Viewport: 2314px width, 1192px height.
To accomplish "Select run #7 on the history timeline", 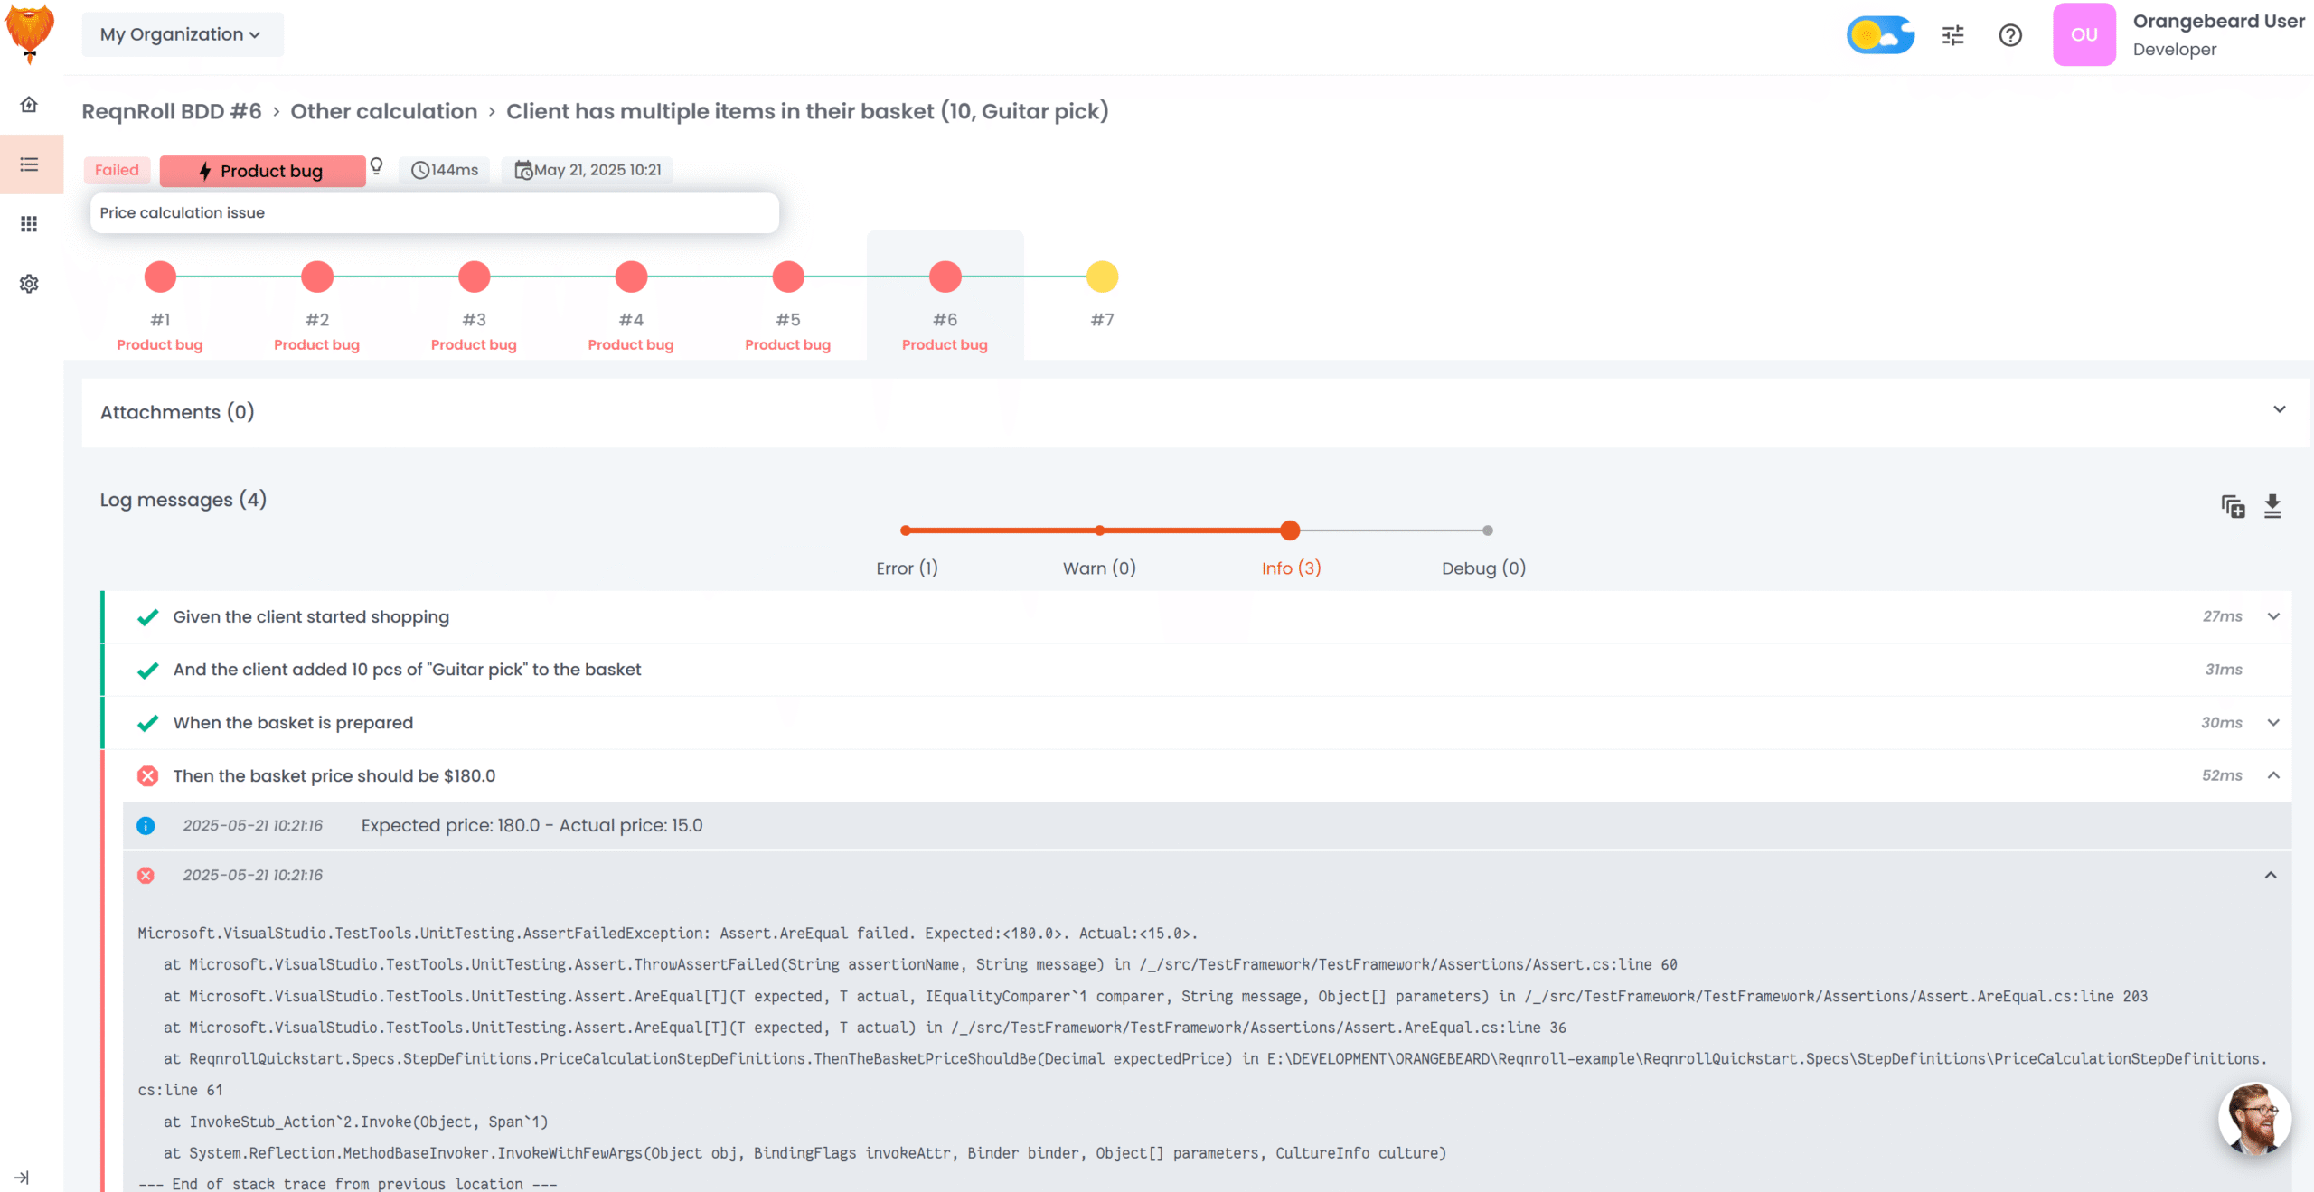I will [1102, 277].
